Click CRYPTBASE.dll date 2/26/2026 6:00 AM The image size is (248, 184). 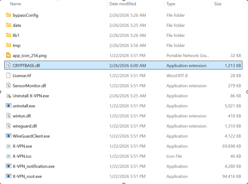[x=128, y=66]
